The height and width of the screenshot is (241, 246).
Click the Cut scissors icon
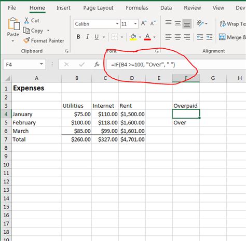point(26,20)
